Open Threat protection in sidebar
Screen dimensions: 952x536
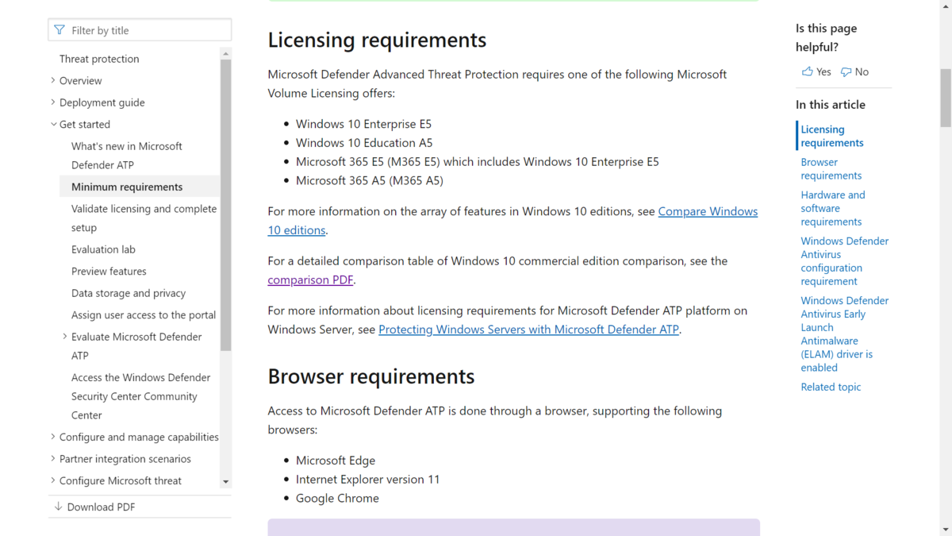point(99,59)
